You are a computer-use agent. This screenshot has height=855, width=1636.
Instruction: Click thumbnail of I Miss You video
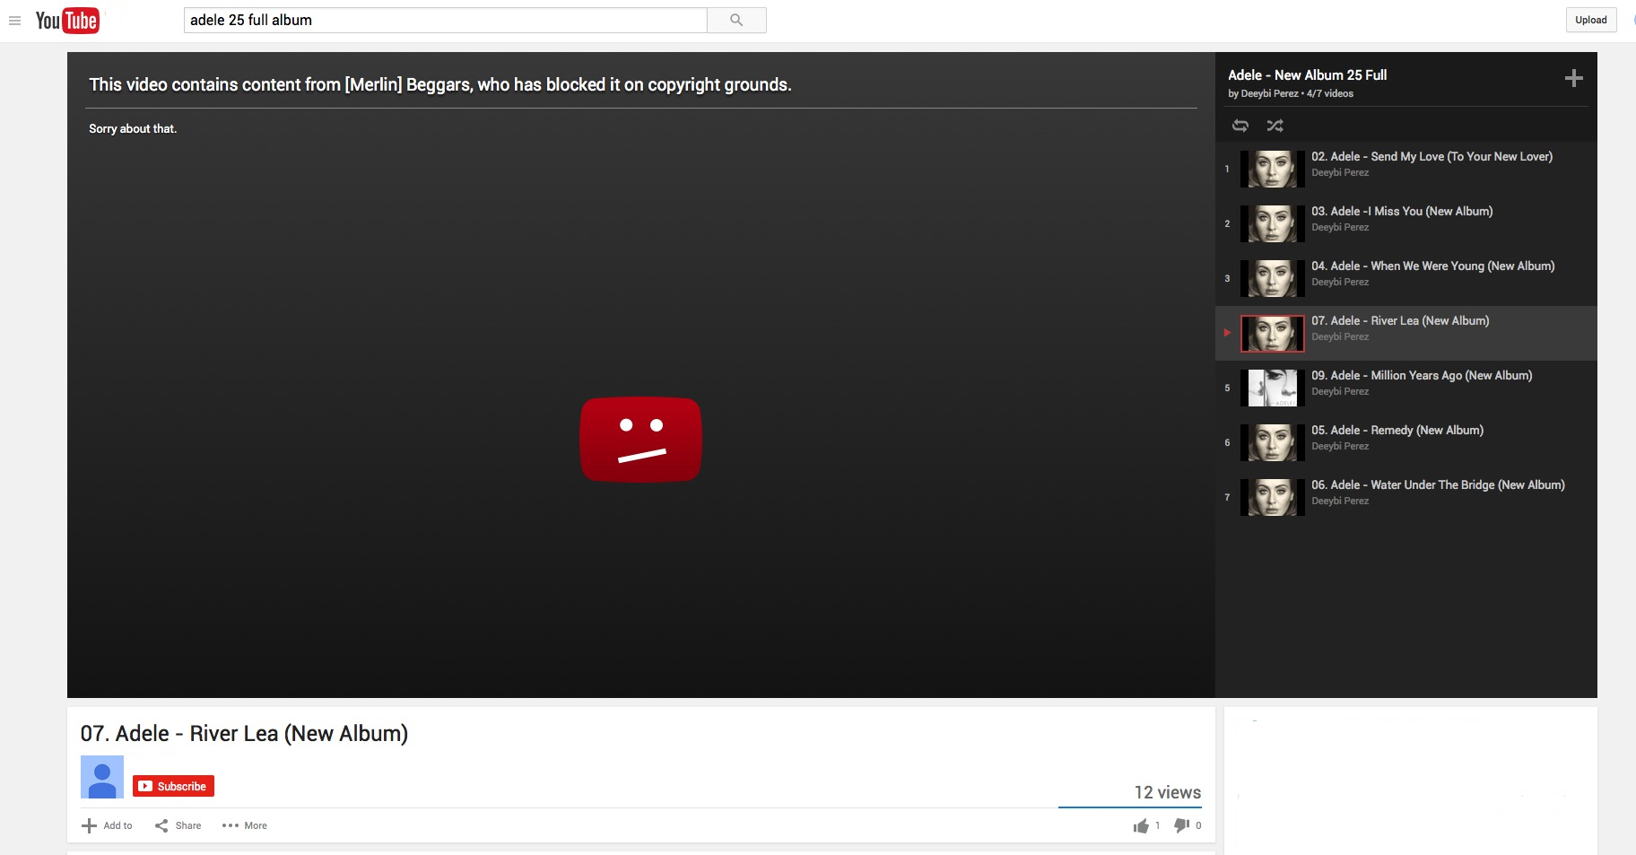[1273, 224]
